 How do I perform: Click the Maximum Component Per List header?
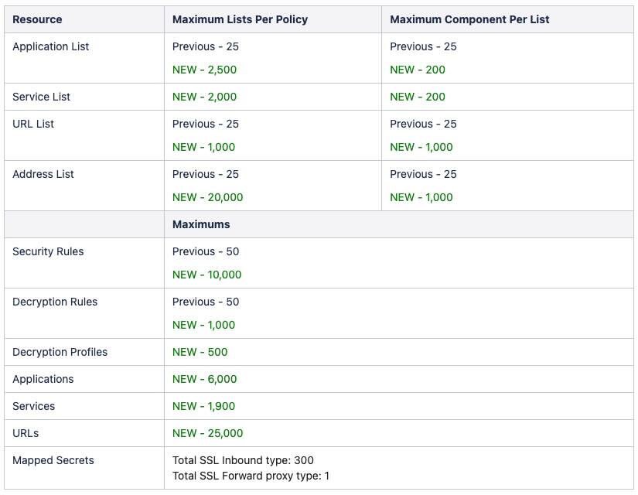469,19
